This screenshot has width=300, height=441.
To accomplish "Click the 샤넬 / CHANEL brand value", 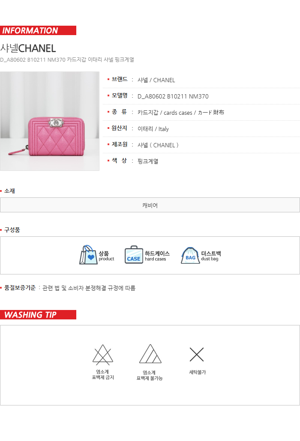I will (156, 80).
